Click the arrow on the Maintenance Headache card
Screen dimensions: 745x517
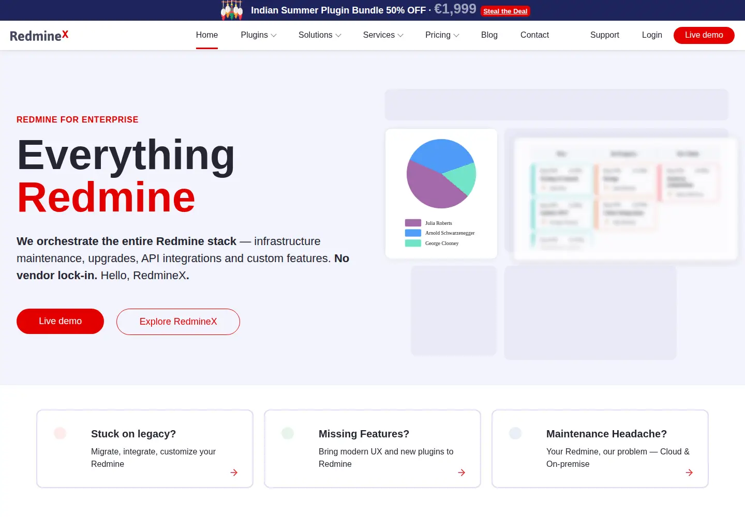click(689, 473)
